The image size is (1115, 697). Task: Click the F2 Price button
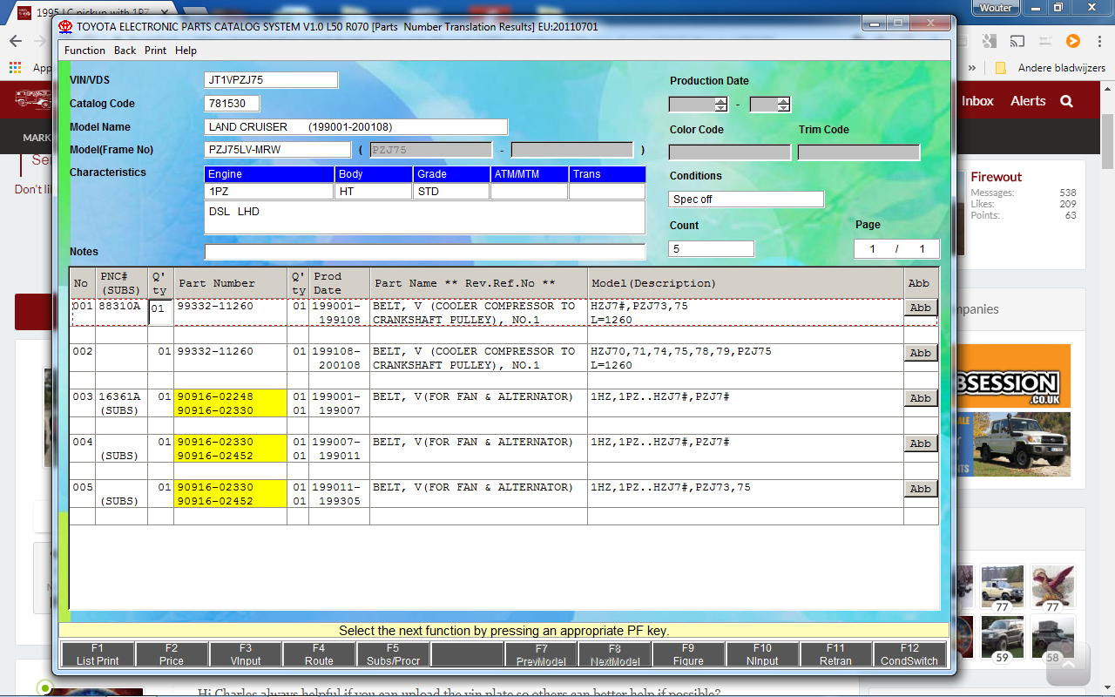pyautogui.click(x=172, y=654)
